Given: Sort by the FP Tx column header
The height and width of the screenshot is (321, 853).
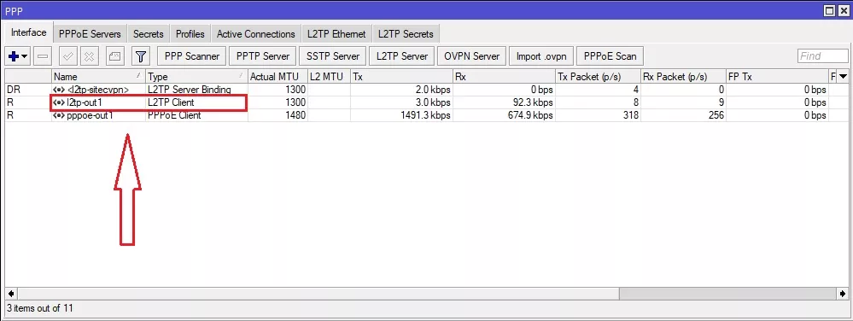Looking at the screenshot, I should (777, 77).
